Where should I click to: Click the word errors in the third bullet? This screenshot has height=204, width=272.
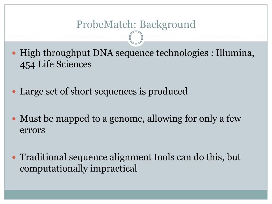[x=32, y=130]
